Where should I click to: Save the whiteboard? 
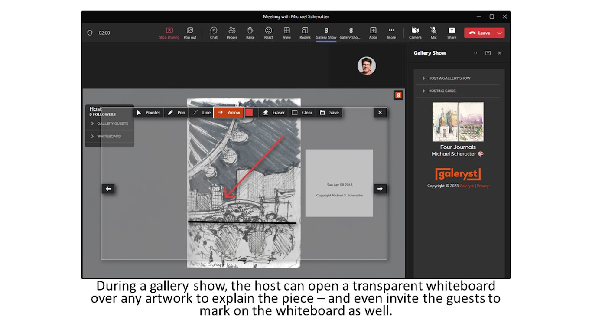coord(329,113)
